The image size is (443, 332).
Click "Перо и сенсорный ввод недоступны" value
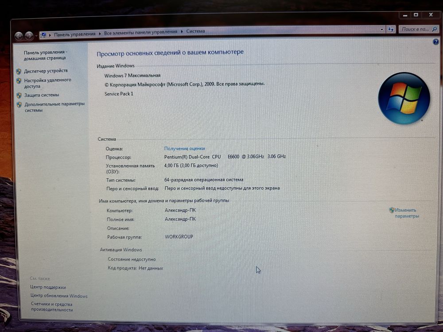222,188
